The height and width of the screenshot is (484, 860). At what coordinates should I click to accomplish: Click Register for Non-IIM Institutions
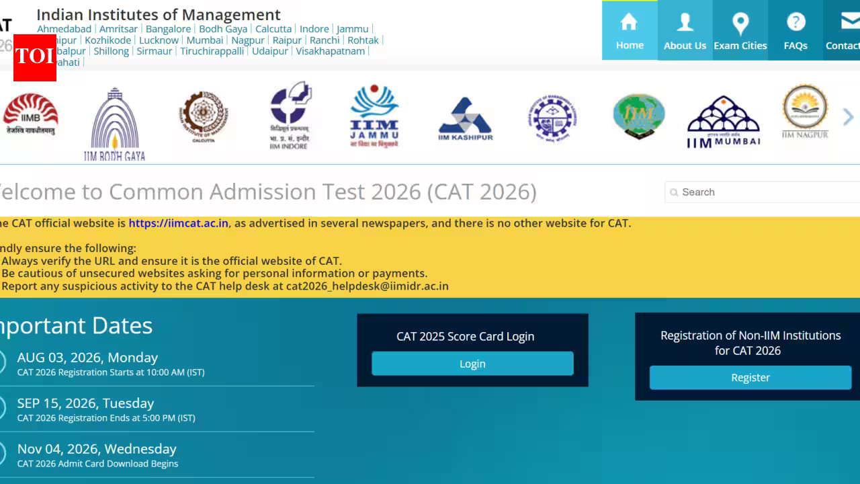coord(750,378)
